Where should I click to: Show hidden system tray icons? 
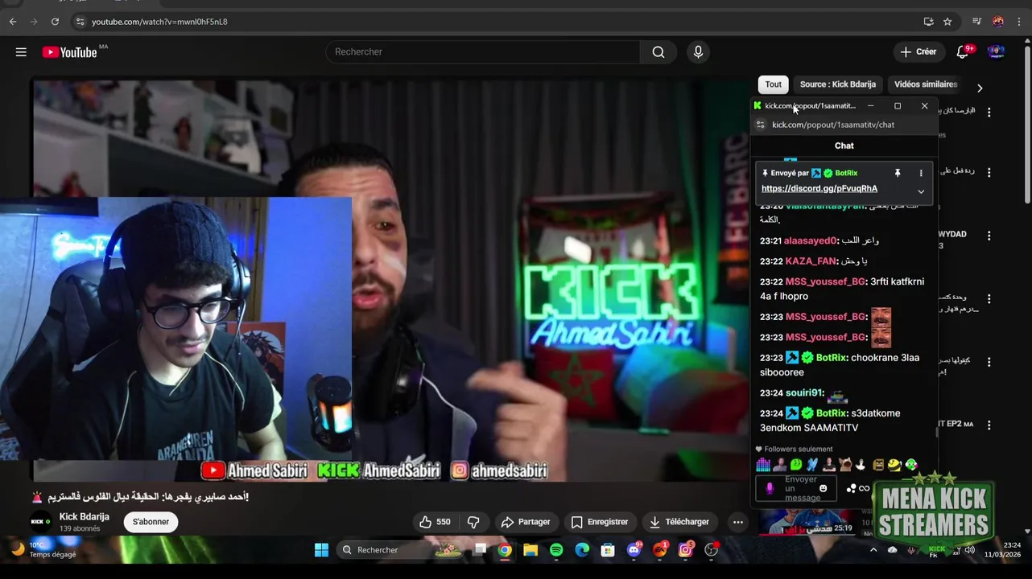pyautogui.click(x=873, y=550)
